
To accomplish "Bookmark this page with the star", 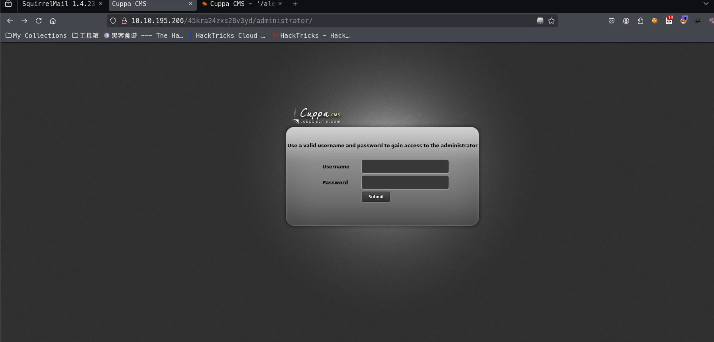I will coord(551,21).
